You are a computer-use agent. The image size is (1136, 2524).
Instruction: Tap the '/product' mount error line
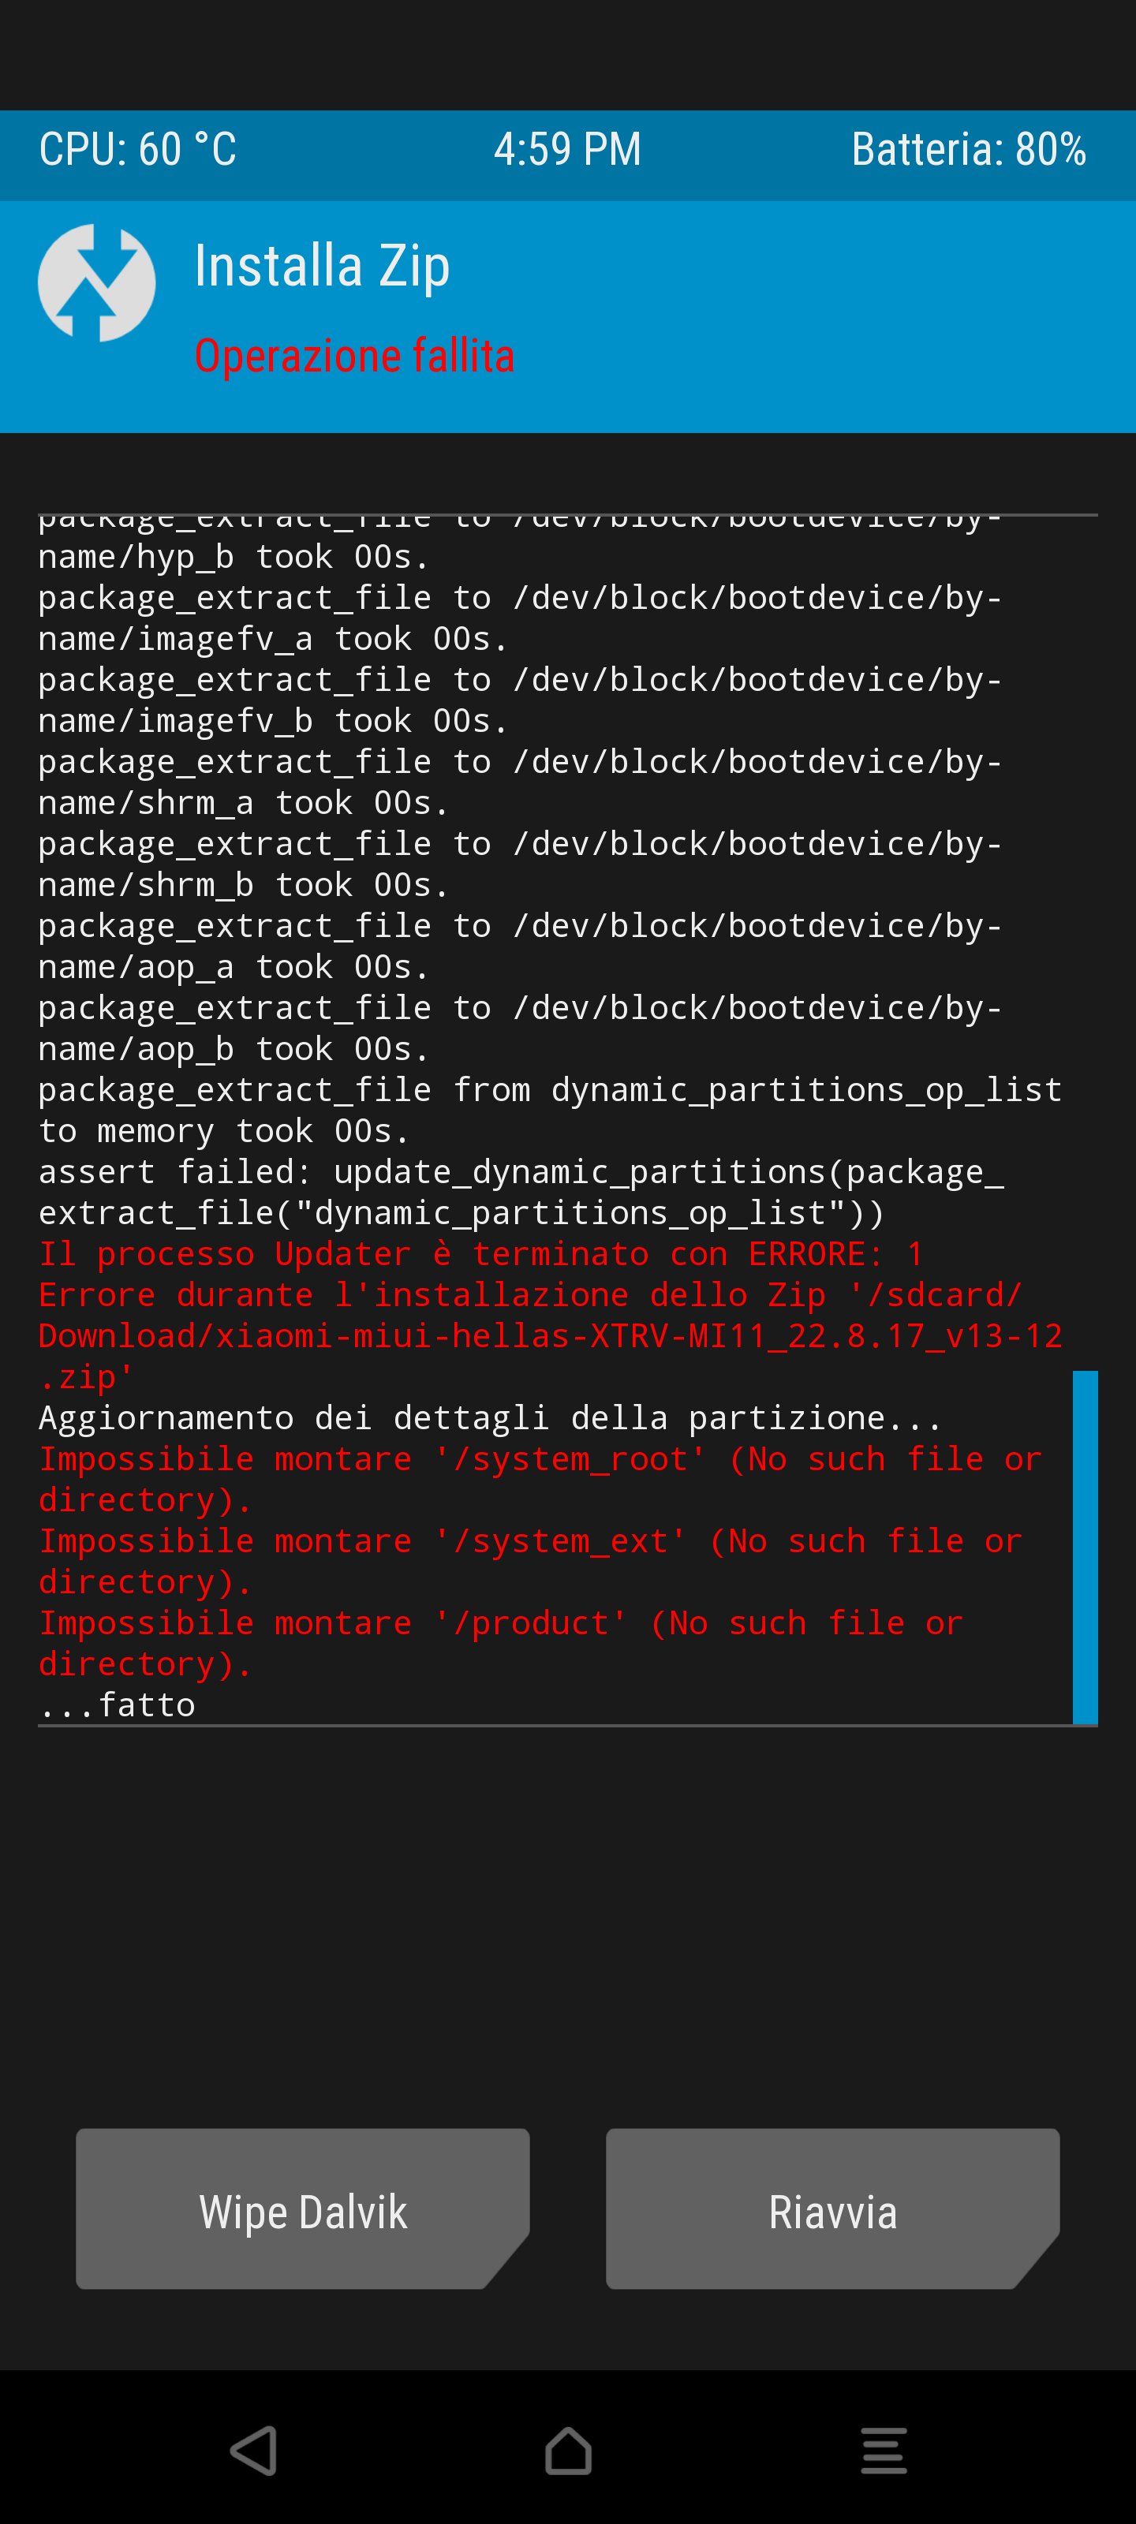[x=500, y=1643]
